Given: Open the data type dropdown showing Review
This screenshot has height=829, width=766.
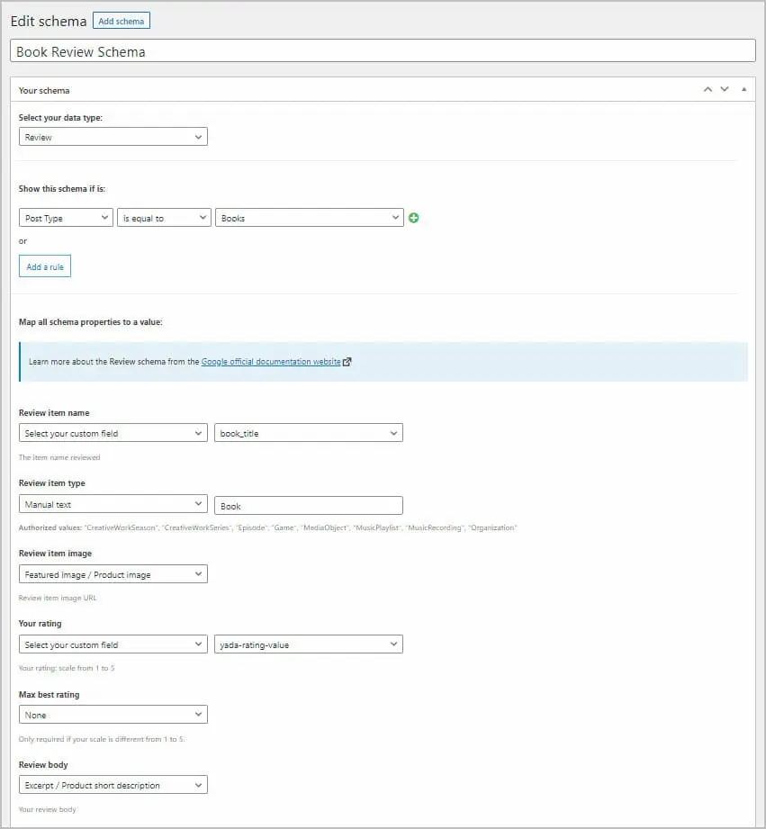Looking at the screenshot, I should [113, 136].
